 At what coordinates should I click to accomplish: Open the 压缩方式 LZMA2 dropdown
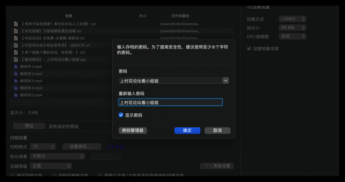pyautogui.click(x=292, y=19)
